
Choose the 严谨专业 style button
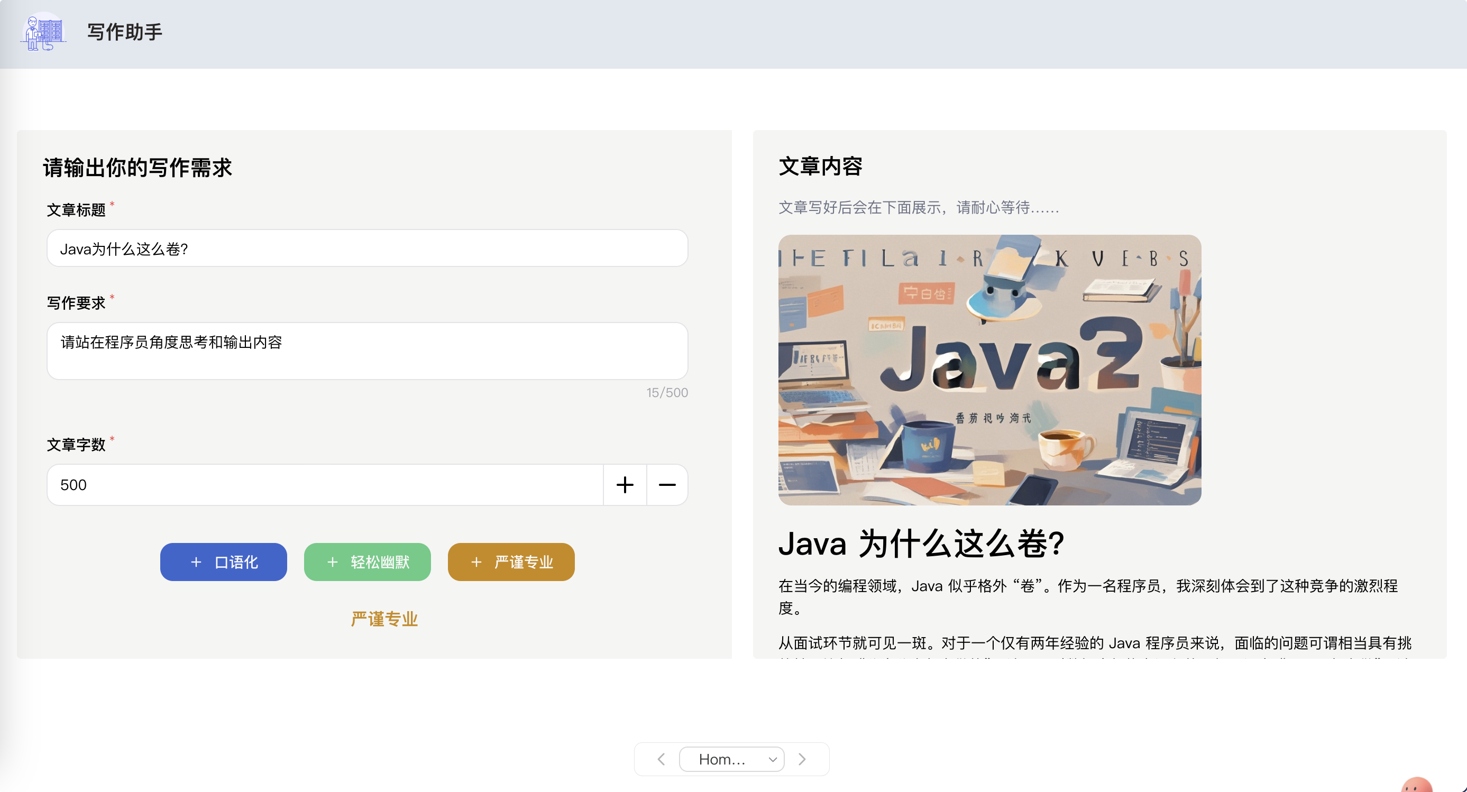coord(511,562)
